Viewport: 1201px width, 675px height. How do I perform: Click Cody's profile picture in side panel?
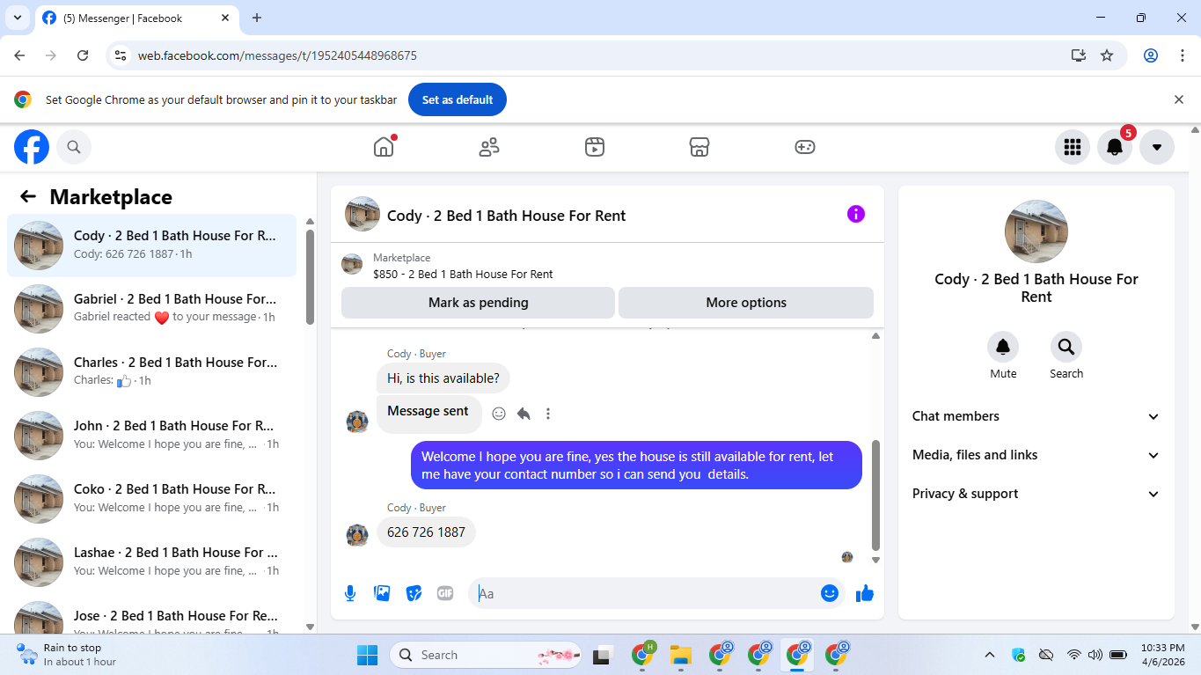(1036, 231)
